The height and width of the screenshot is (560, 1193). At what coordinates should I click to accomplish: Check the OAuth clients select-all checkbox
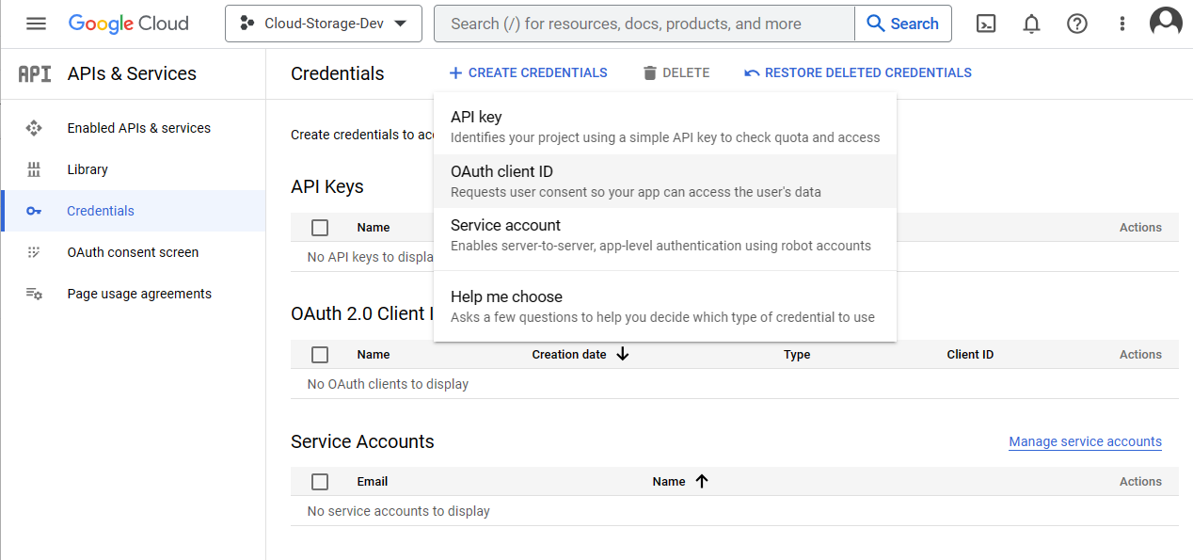click(x=320, y=354)
